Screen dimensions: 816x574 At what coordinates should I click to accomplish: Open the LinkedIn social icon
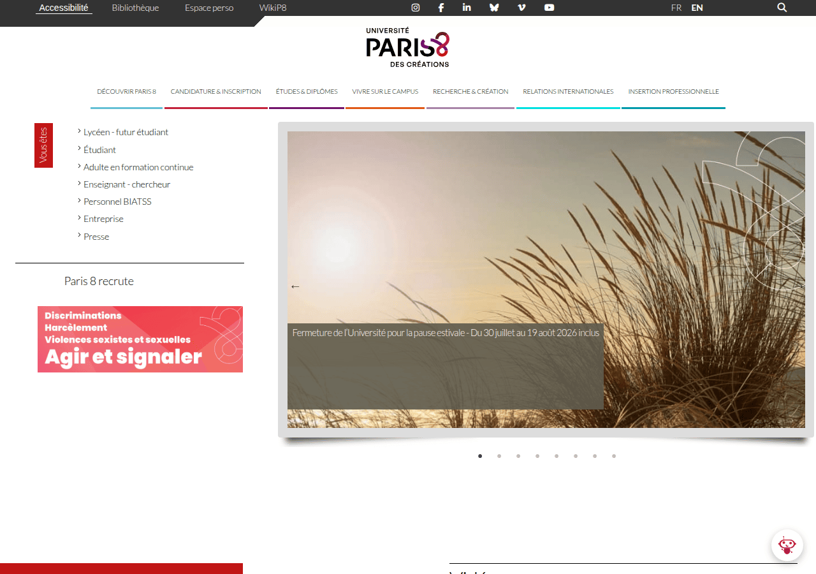pyautogui.click(x=467, y=8)
